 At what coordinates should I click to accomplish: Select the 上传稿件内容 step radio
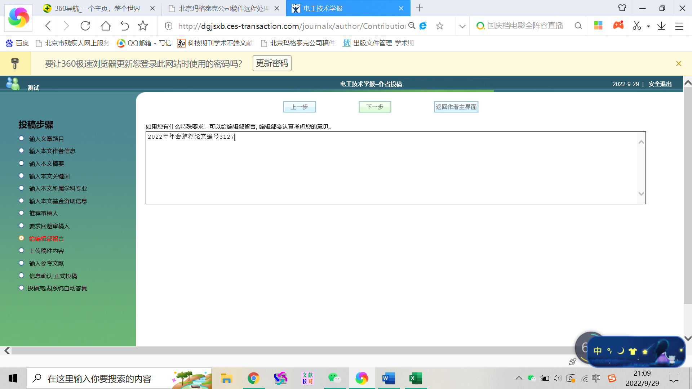click(22, 251)
